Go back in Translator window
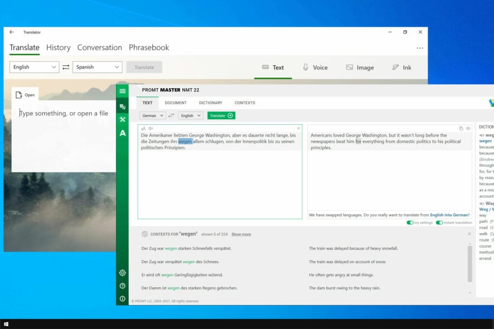Image resolution: width=494 pixels, height=329 pixels. [12, 32]
